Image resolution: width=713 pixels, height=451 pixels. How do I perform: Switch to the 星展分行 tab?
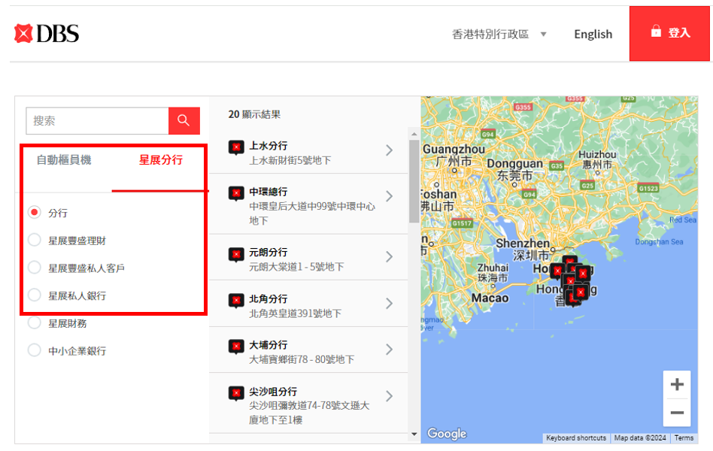coord(160,159)
